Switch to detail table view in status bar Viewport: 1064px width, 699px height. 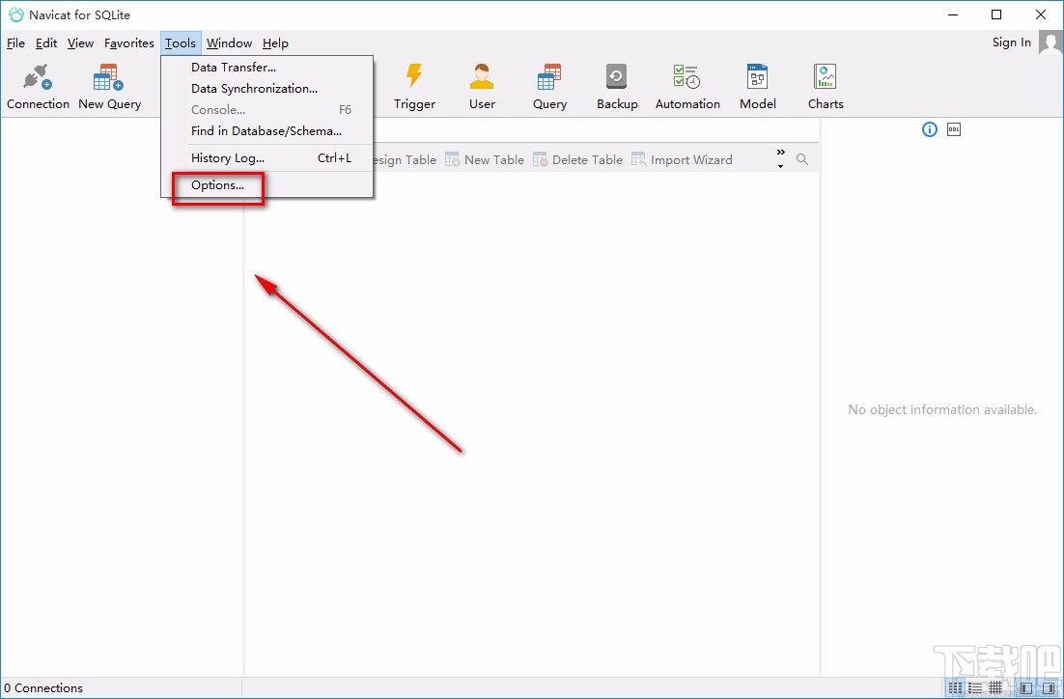tap(995, 688)
